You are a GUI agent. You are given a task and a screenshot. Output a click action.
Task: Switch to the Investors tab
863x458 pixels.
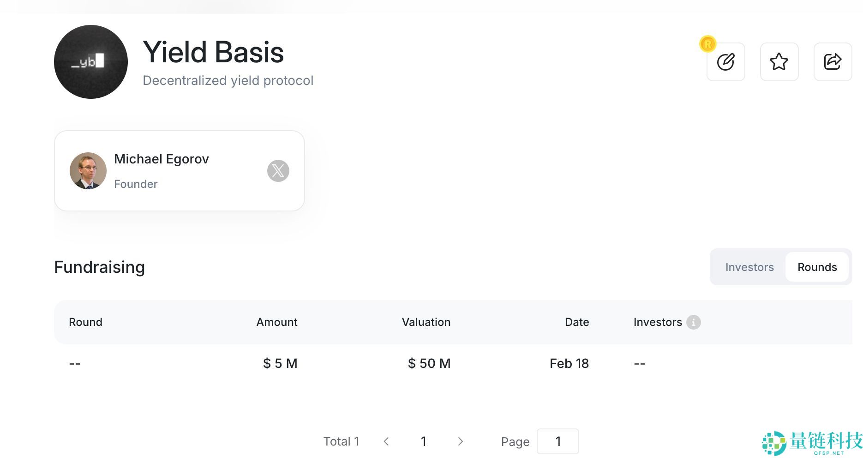click(749, 267)
